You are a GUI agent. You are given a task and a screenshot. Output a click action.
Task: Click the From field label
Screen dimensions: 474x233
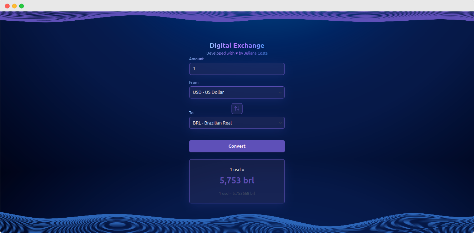pos(193,82)
